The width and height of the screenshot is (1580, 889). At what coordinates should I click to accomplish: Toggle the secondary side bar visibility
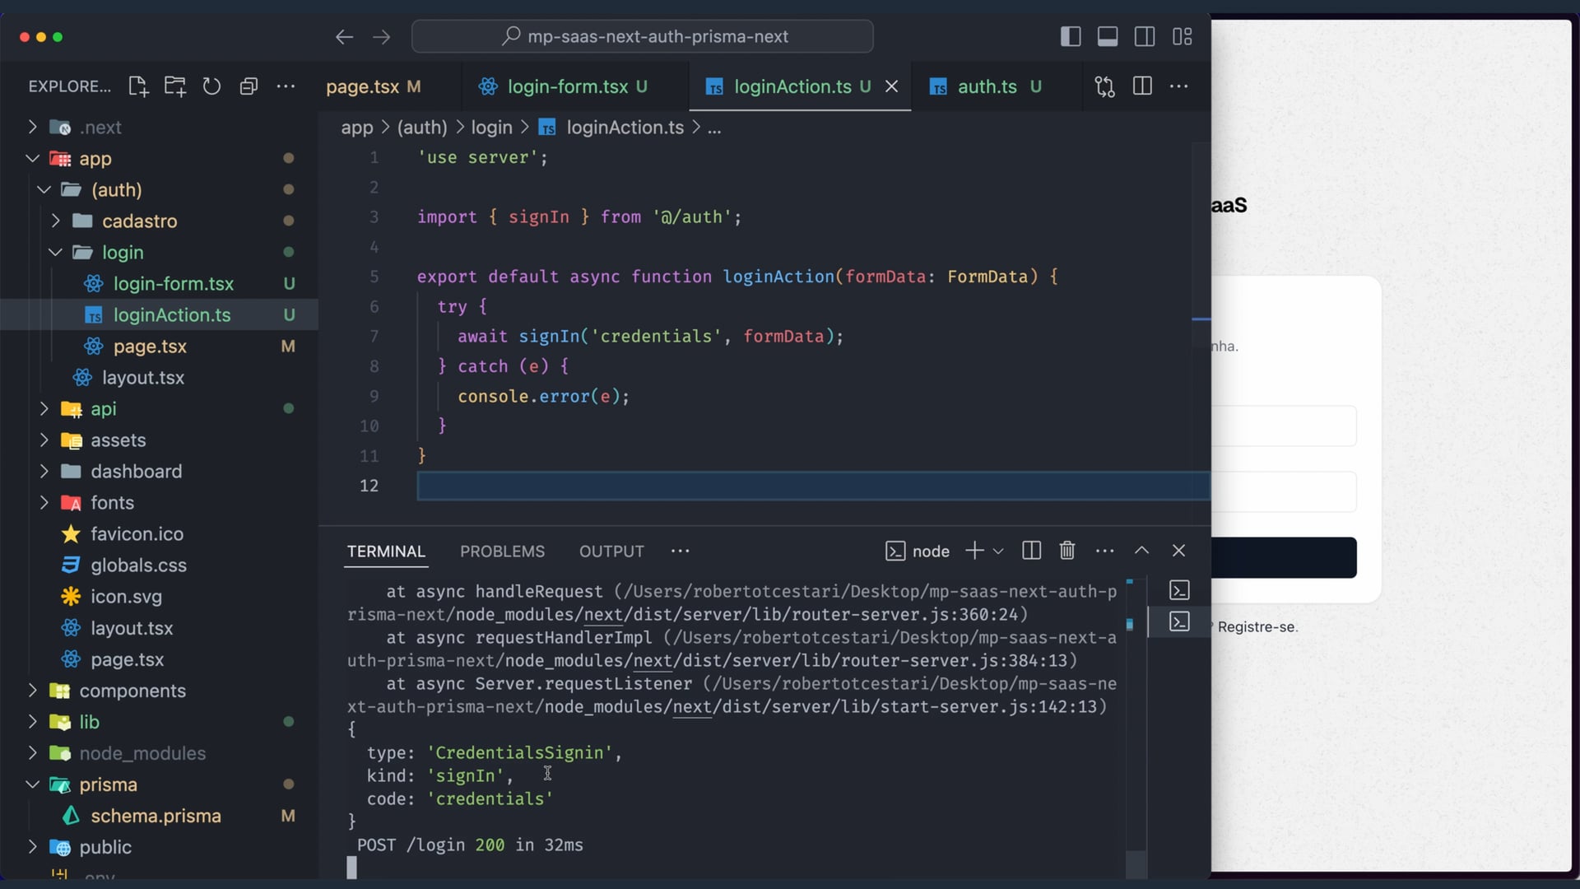pos(1145,36)
